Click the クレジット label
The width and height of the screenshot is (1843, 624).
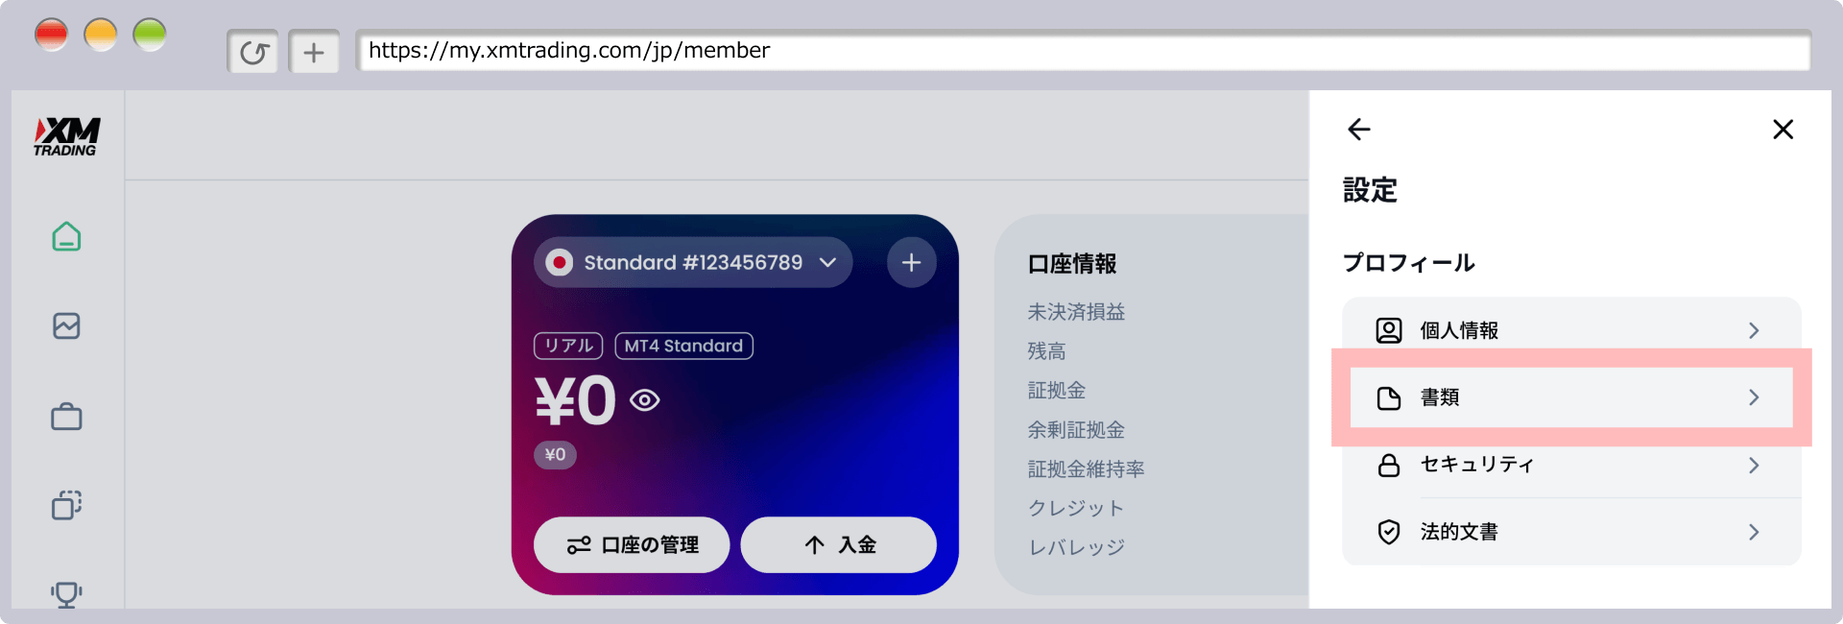coord(1075,508)
